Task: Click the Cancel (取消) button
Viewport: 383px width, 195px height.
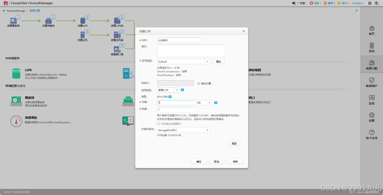Action: [216, 162]
